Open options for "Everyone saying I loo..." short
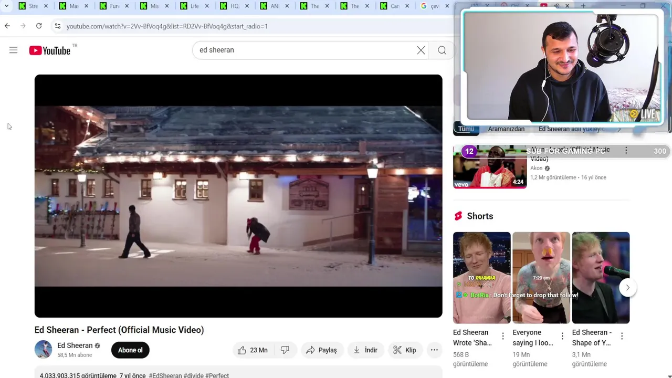The width and height of the screenshot is (672, 378). tap(562, 336)
